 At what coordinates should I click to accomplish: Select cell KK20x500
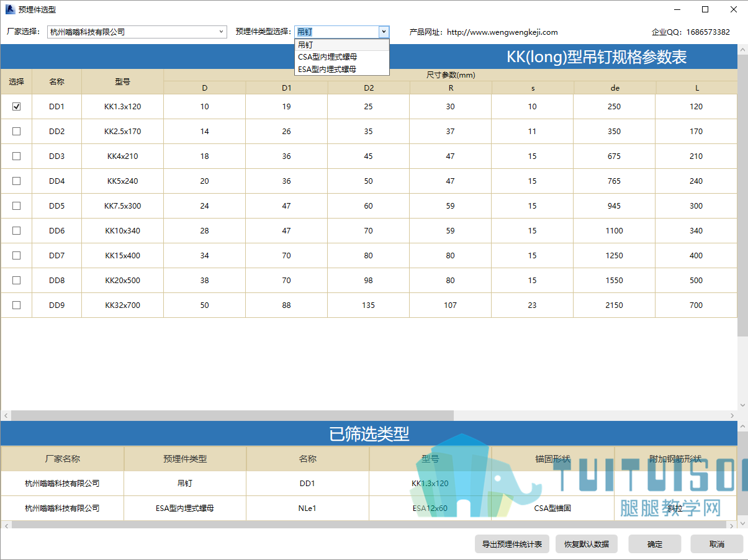coord(122,280)
